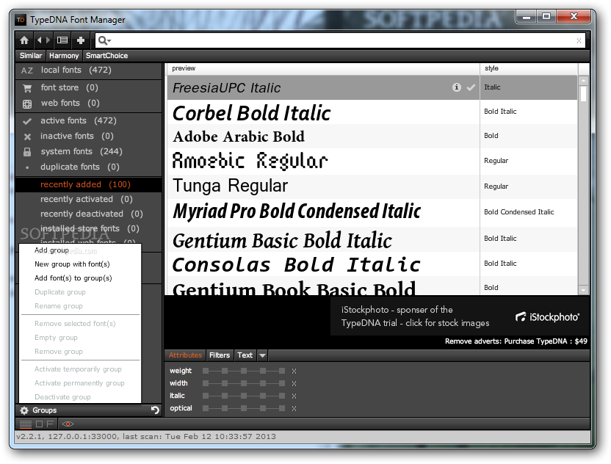Screen dimensions: 611x464
Task: Reset optical slider with its X
Action: (294, 409)
